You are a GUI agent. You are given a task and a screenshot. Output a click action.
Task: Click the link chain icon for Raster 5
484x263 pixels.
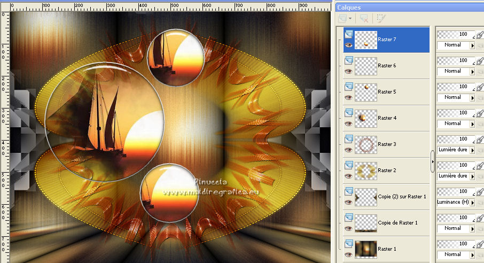480,88
